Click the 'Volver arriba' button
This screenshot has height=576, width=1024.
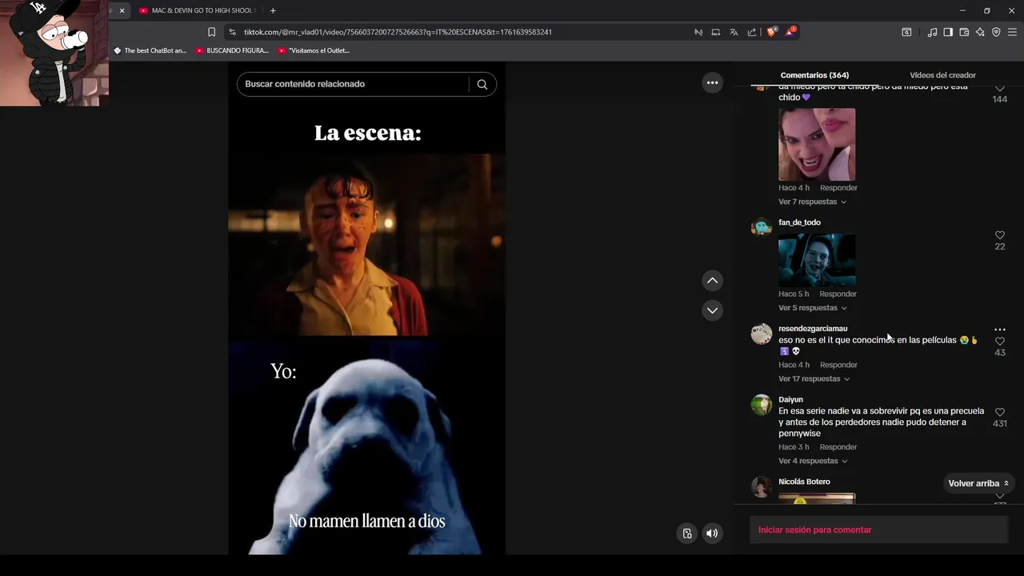coord(978,483)
